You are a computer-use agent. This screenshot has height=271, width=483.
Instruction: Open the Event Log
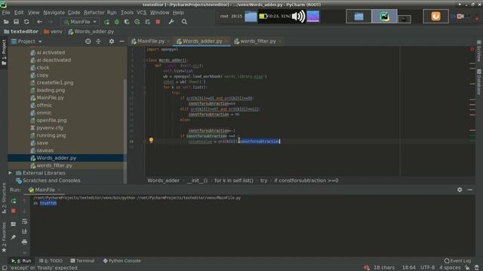458,261
